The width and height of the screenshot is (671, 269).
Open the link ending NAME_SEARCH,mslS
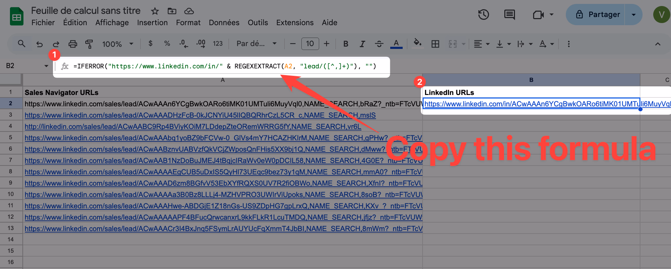click(200, 115)
